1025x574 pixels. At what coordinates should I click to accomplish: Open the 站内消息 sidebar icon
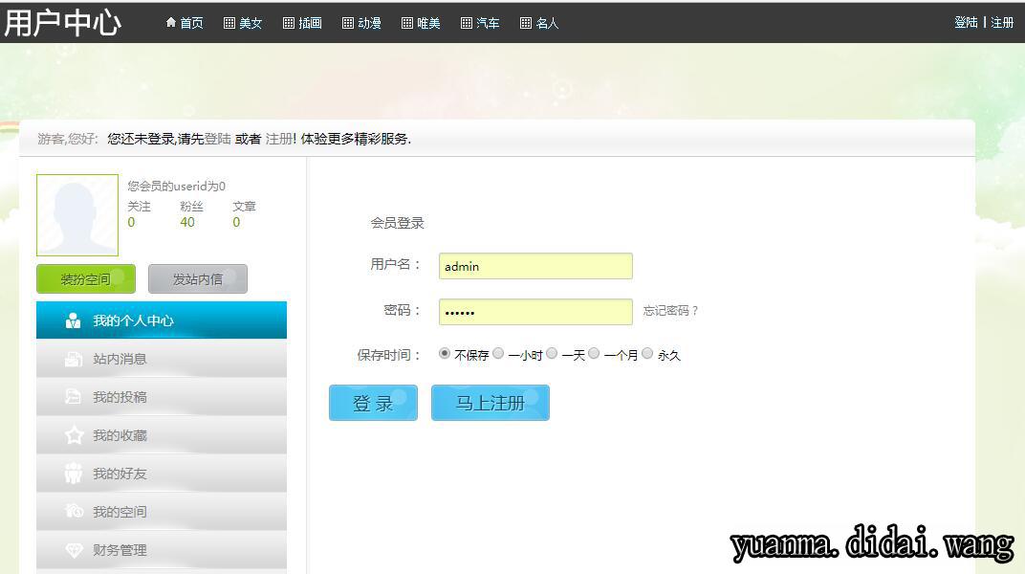[x=74, y=359]
